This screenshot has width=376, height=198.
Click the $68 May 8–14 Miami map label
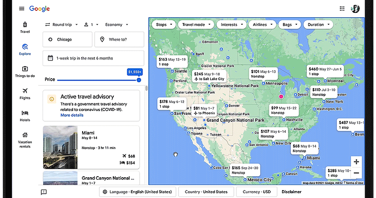305,148
